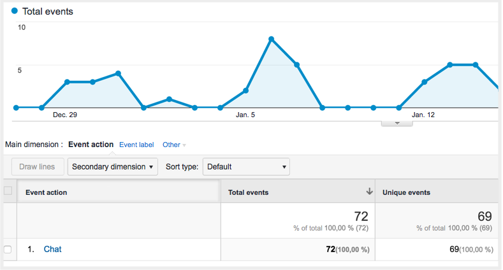Switch main dimension to Event label
This screenshot has width=503, height=270.
[x=136, y=145]
